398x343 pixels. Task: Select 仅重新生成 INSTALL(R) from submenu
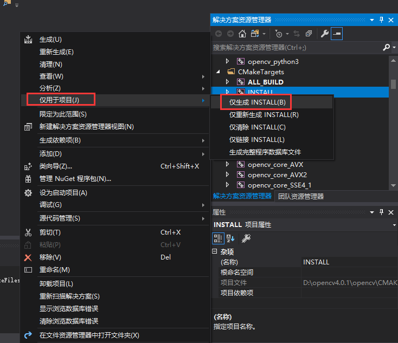(x=272, y=115)
